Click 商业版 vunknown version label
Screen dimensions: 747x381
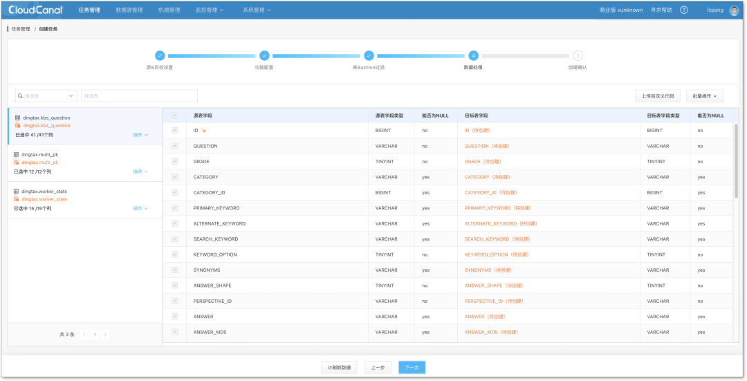tap(621, 10)
